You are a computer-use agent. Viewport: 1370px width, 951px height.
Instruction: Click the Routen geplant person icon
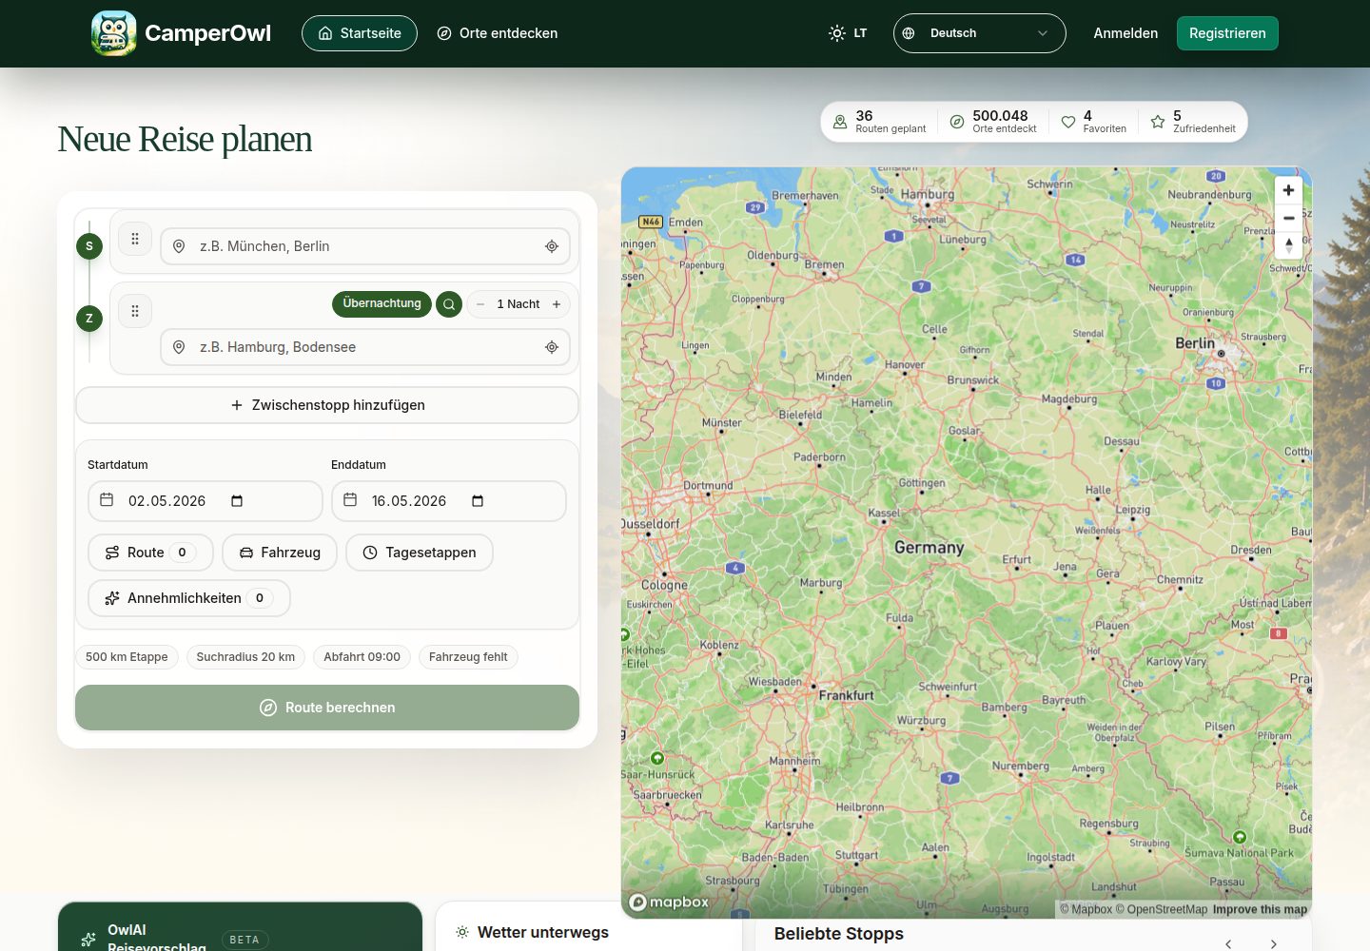(840, 122)
